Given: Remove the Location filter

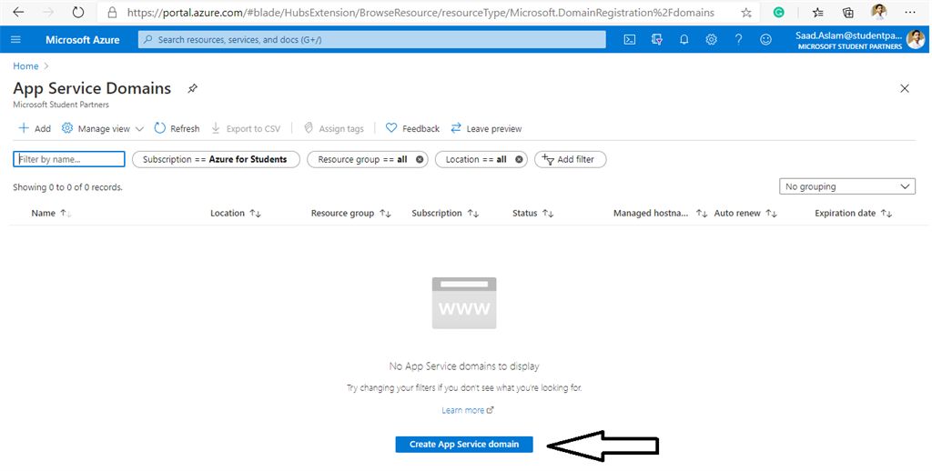Looking at the screenshot, I should [x=519, y=159].
